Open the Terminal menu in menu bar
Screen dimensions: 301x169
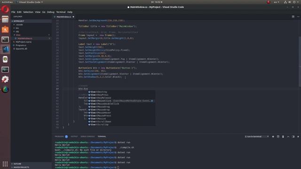(x=61, y=12)
